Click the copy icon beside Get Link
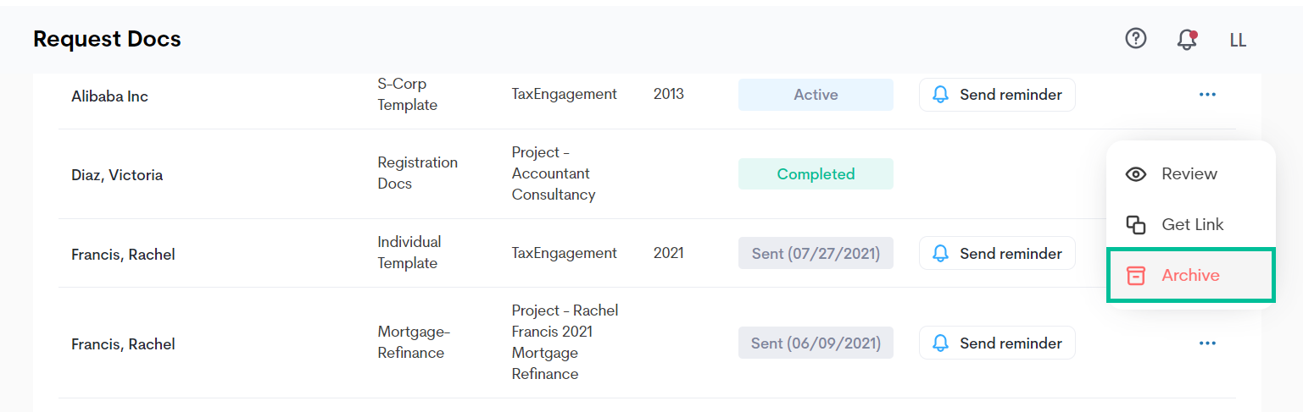Screen dimensions: 1303x412 click(x=1136, y=225)
